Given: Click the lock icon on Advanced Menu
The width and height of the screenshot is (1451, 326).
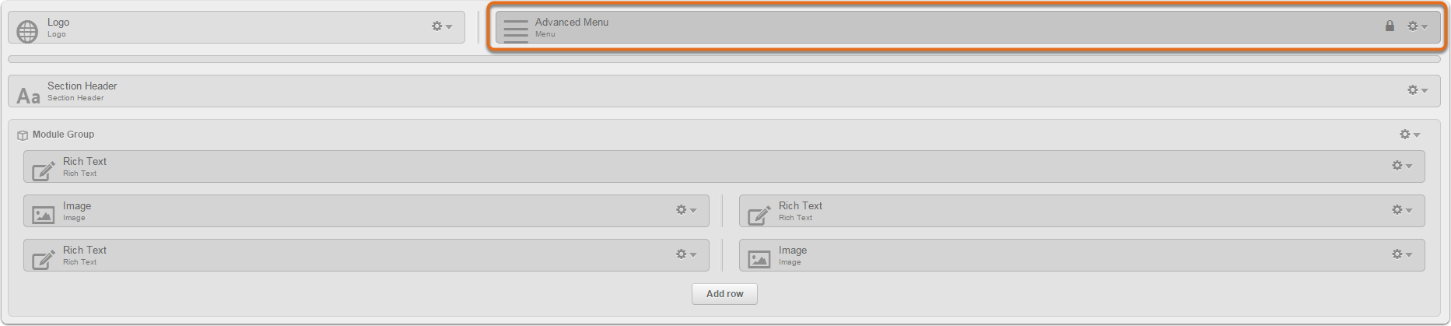Looking at the screenshot, I should (x=1390, y=26).
